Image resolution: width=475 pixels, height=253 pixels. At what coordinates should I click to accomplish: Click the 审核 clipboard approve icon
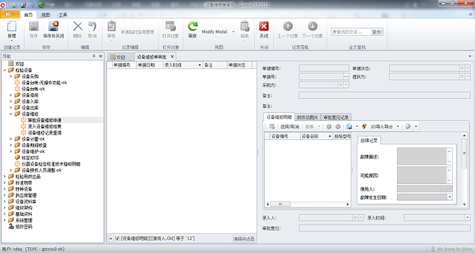(111, 26)
